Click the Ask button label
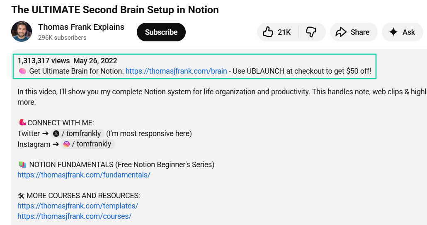The width and height of the screenshot is (427, 225). pyautogui.click(x=409, y=32)
